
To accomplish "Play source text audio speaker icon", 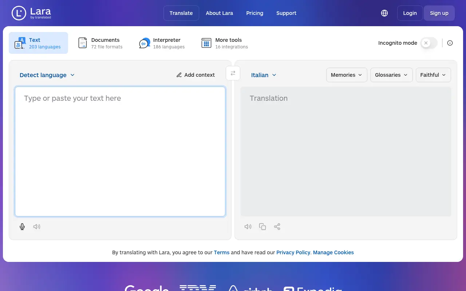I will (x=37, y=227).
